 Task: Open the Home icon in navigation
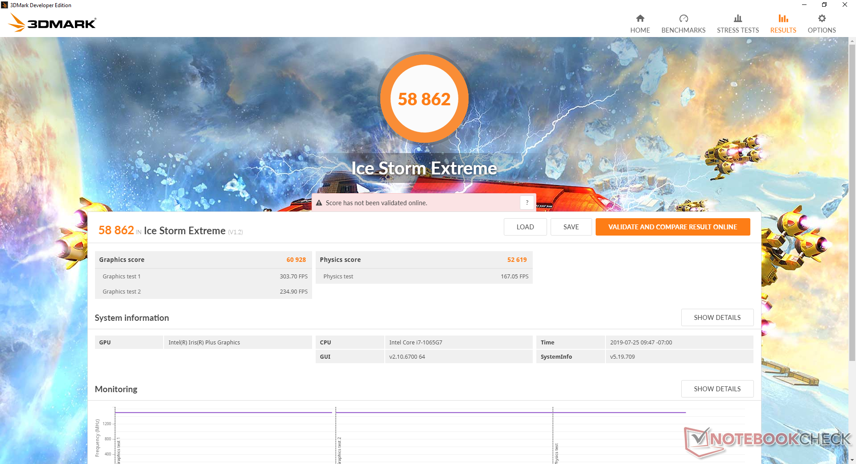640,18
